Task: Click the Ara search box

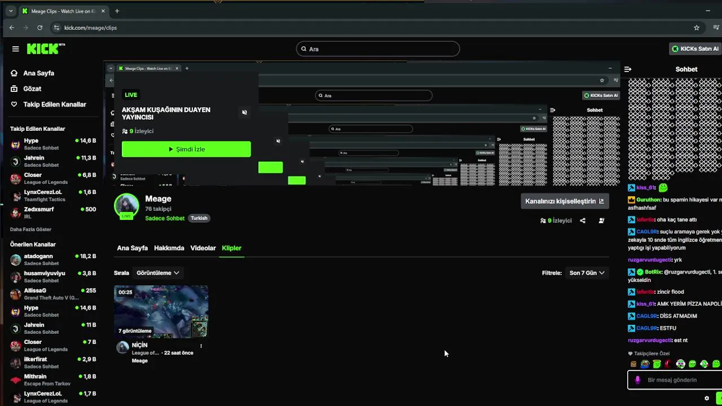Action: click(378, 49)
